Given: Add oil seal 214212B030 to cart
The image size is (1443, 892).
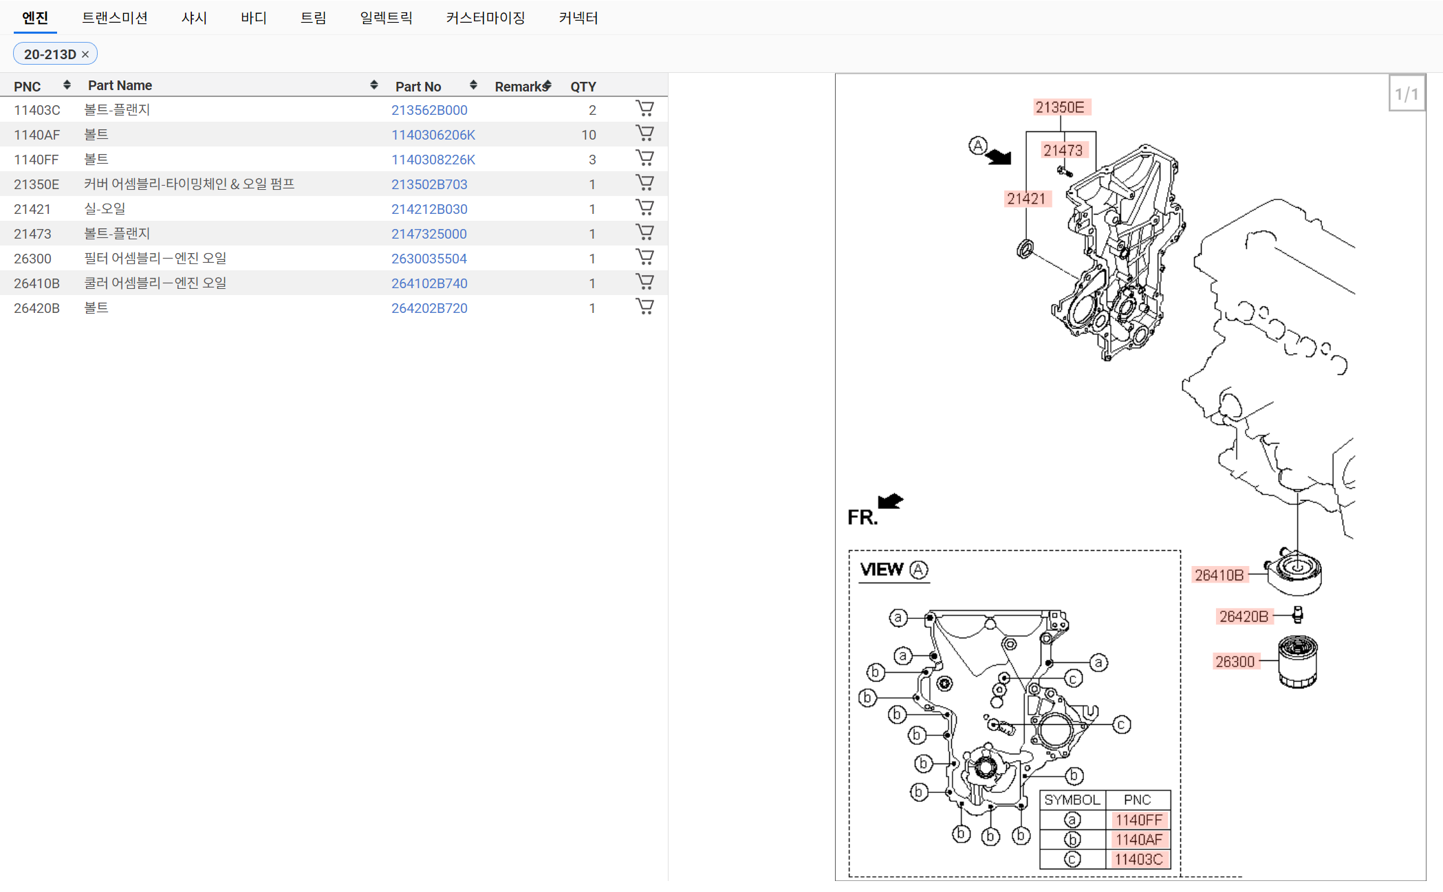Looking at the screenshot, I should [x=644, y=208].
